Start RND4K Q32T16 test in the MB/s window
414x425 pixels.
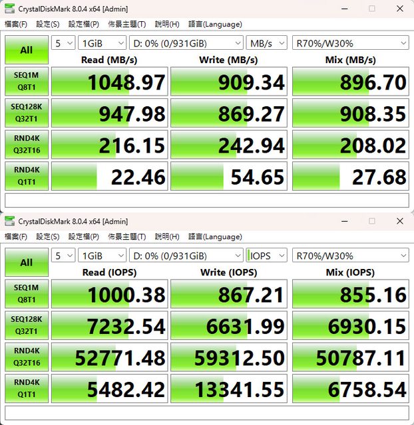point(26,145)
